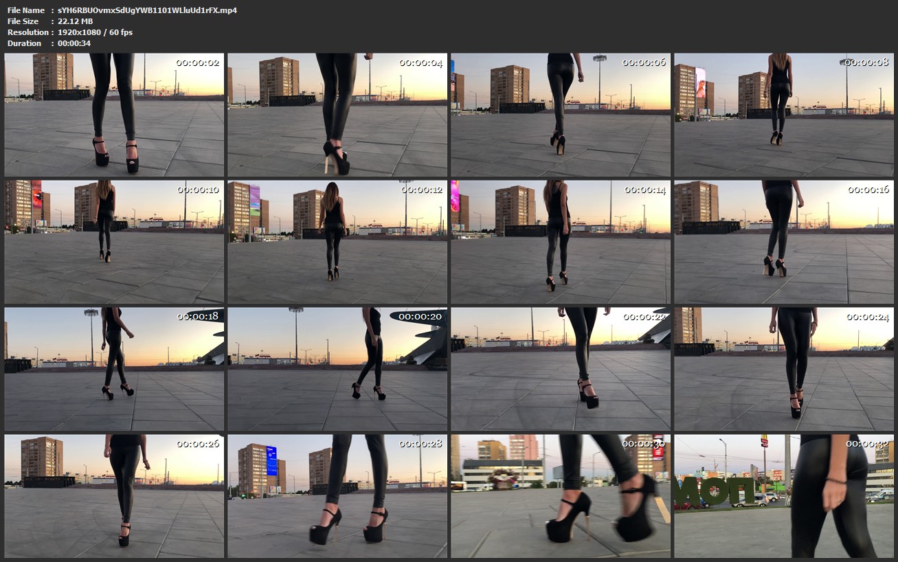The image size is (898, 562).
Task: Select the thumbnail stamped 00:00:08
Action: pos(784,115)
